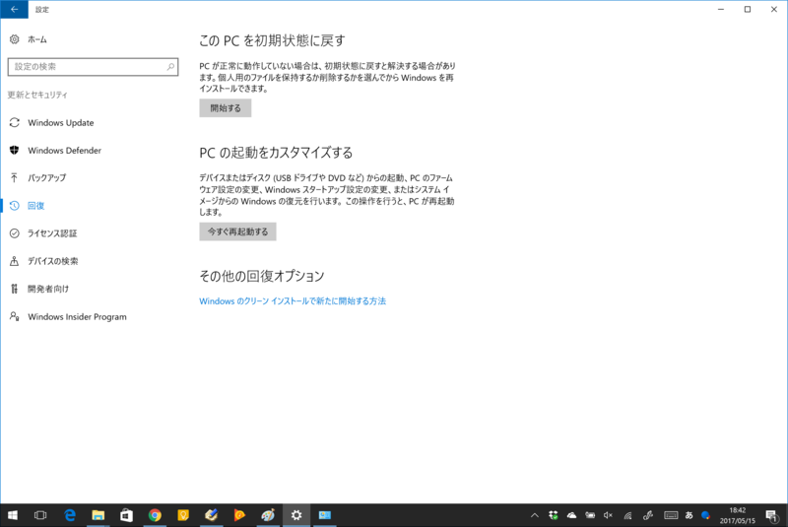Open the Windows Defender section
This screenshot has height=527, width=788.
(x=64, y=150)
